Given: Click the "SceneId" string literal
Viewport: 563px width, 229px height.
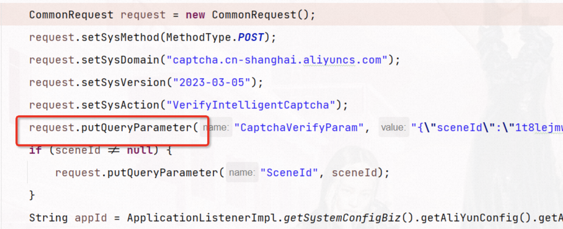Looking at the screenshot, I should click(289, 173).
